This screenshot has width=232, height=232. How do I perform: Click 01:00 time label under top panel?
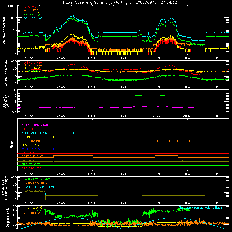pos(219,58)
